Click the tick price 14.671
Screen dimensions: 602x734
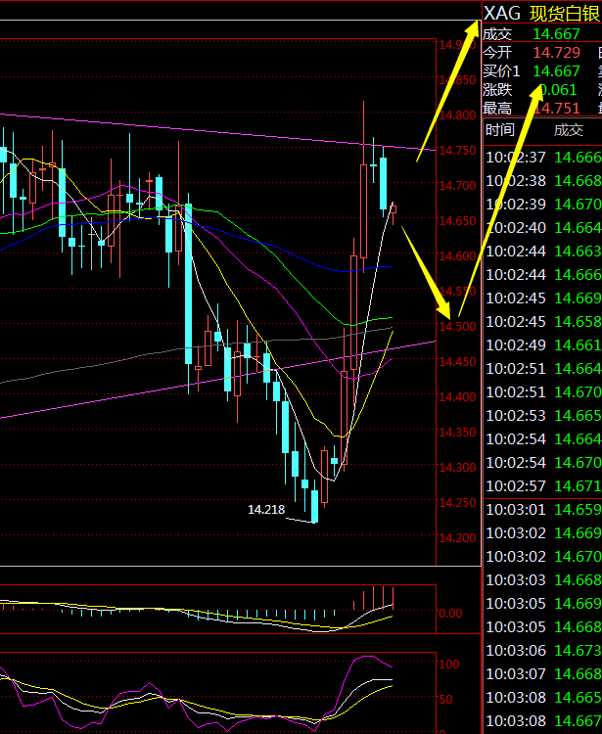[578, 485]
